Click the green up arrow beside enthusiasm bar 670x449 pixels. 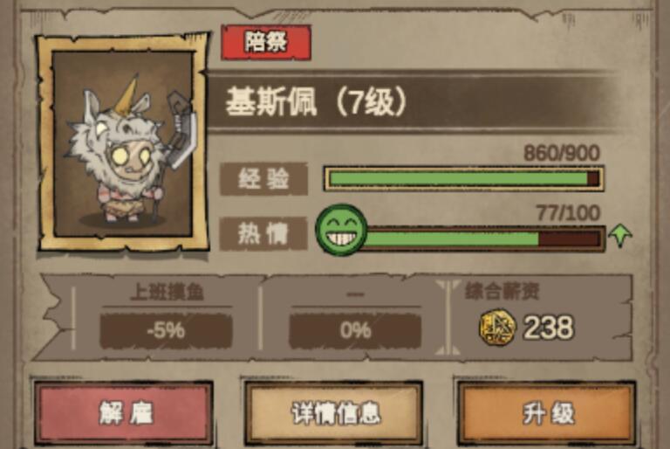[x=620, y=236]
